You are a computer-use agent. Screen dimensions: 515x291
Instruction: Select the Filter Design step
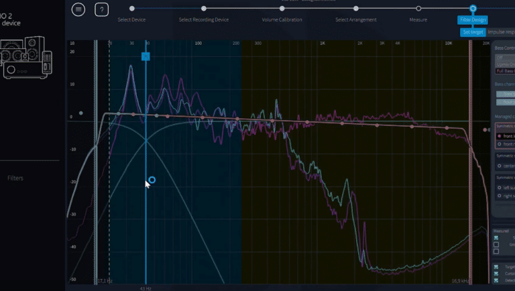(x=473, y=19)
